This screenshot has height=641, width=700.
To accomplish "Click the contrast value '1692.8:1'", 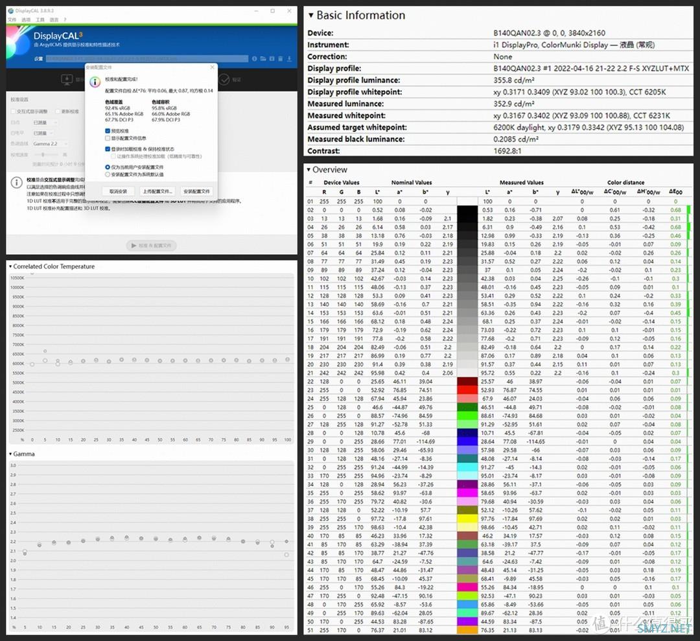I will pyautogui.click(x=507, y=151).
